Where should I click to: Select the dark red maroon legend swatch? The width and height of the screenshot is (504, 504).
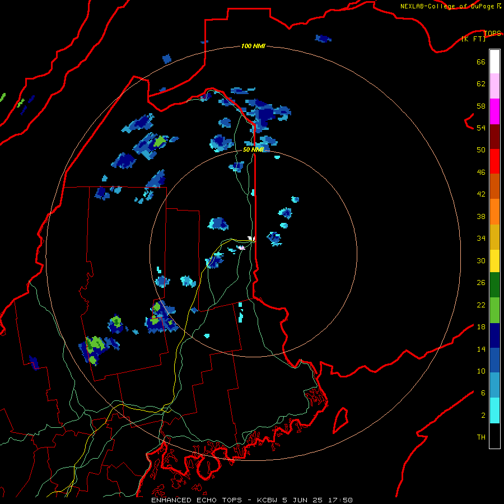[x=494, y=137]
